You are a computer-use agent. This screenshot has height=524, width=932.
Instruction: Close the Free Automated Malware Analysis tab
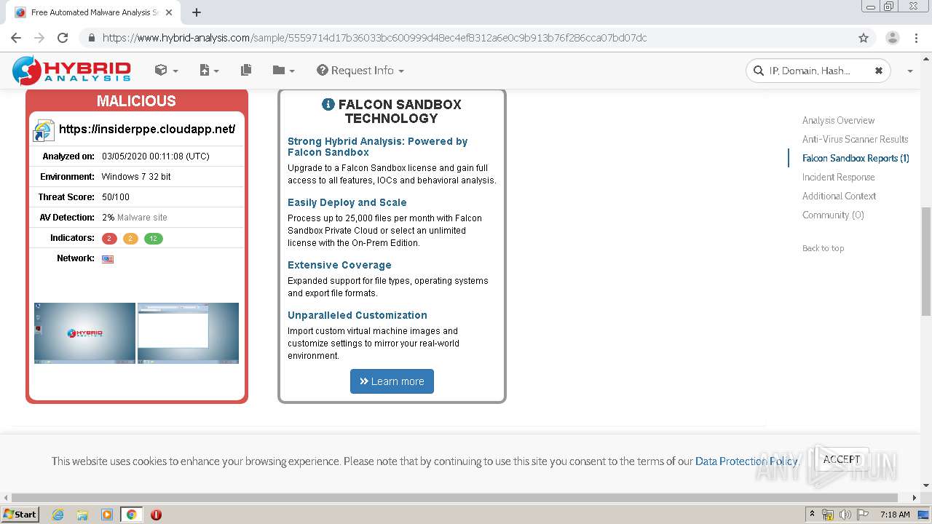point(170,12)
